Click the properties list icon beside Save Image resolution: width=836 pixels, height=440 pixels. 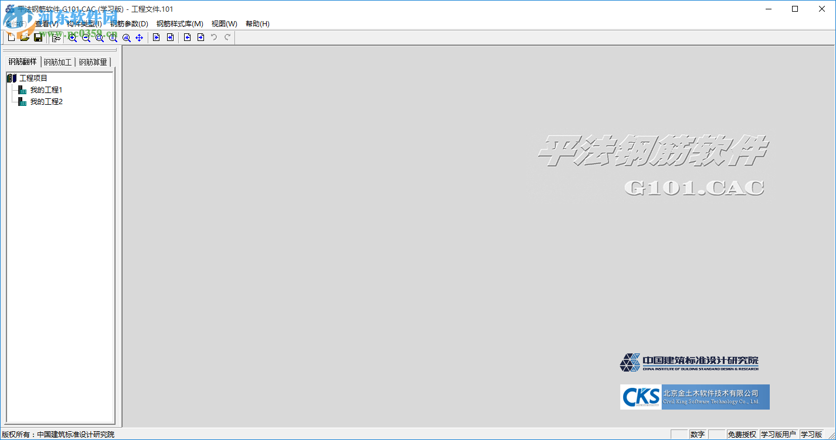click(56, 37)
